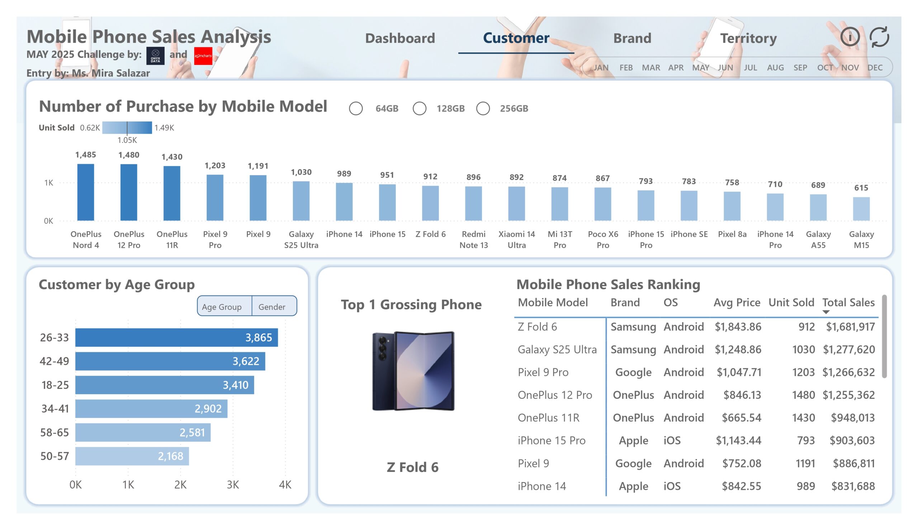
Task: Filter by DEC month
Action: point(875,68)
